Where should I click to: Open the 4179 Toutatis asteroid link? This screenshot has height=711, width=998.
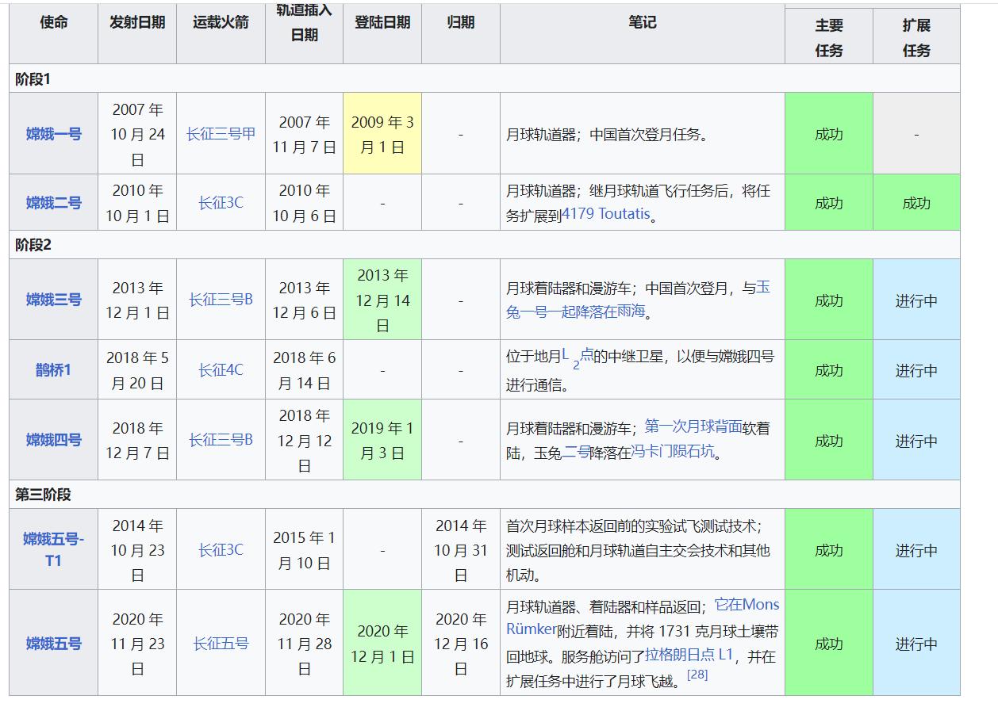[605, 215]
